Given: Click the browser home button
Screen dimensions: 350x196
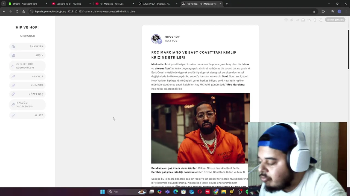Looking at the screenshot, I should (24, 11).
